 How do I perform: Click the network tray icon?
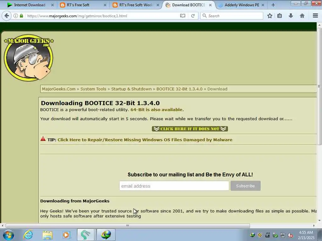click(283, 235)
